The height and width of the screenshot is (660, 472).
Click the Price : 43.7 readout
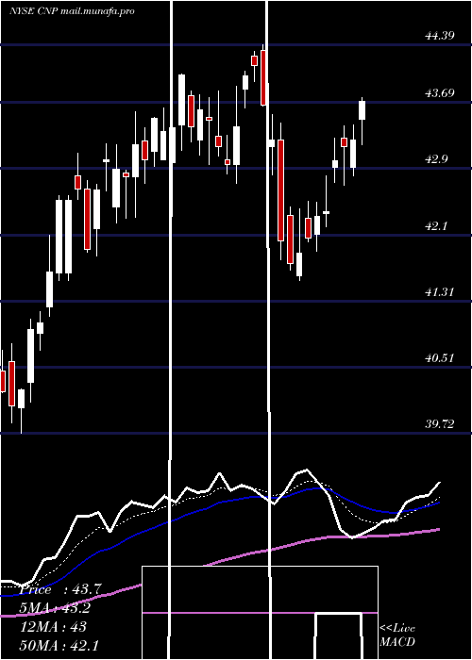click(x=60, y=589)
